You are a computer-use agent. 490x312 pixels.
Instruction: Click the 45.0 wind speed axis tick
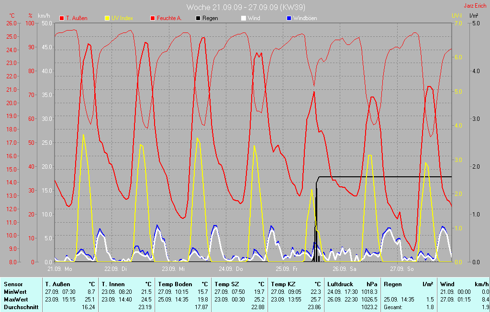[47, 47]
